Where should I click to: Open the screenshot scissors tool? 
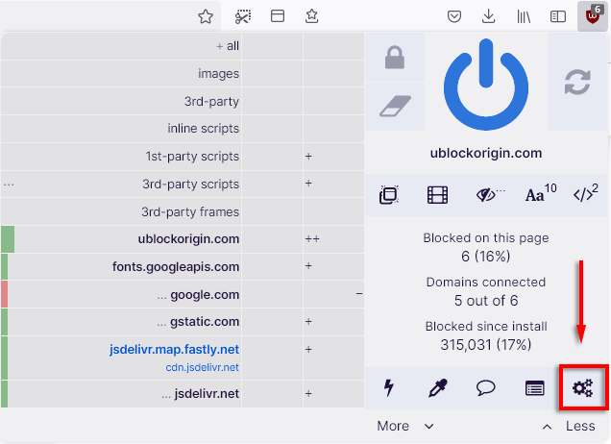point(243,16)
